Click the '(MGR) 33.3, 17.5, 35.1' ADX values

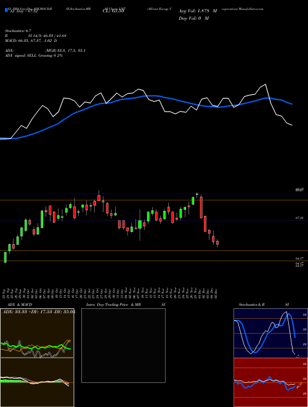click(65, 51)
